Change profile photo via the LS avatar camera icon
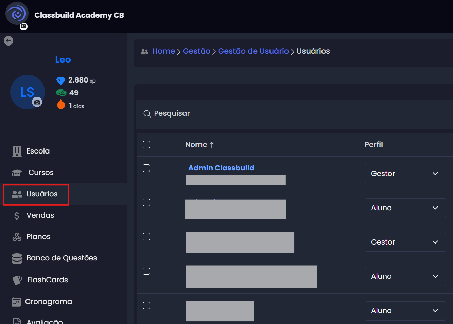 click(x=37, y=102)
